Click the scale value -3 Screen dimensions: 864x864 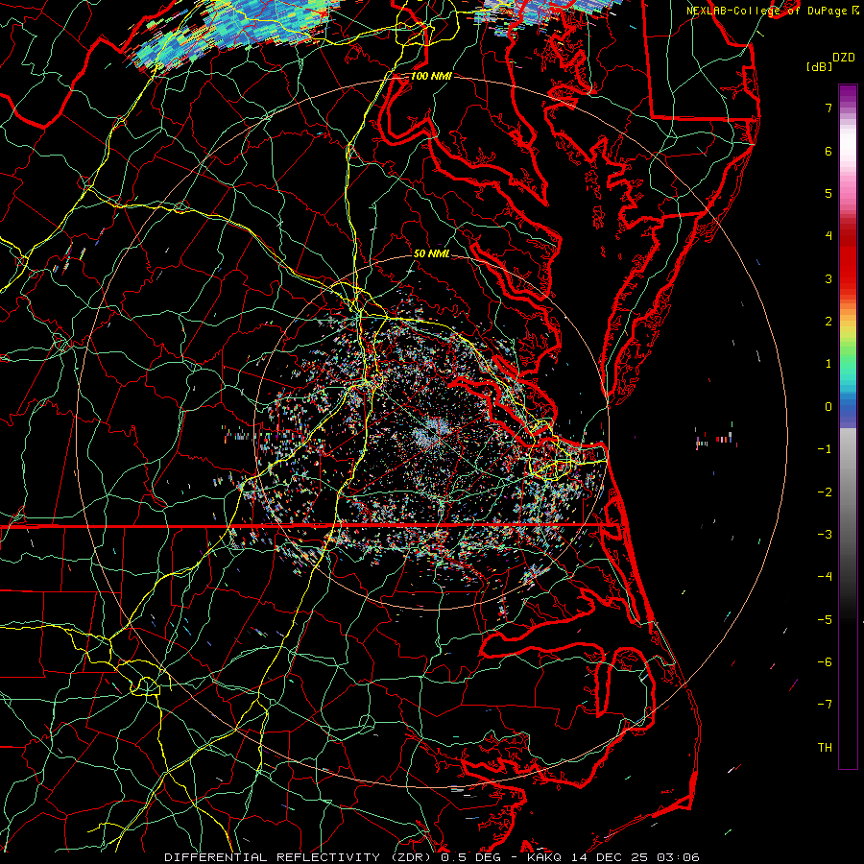[825, 535]
